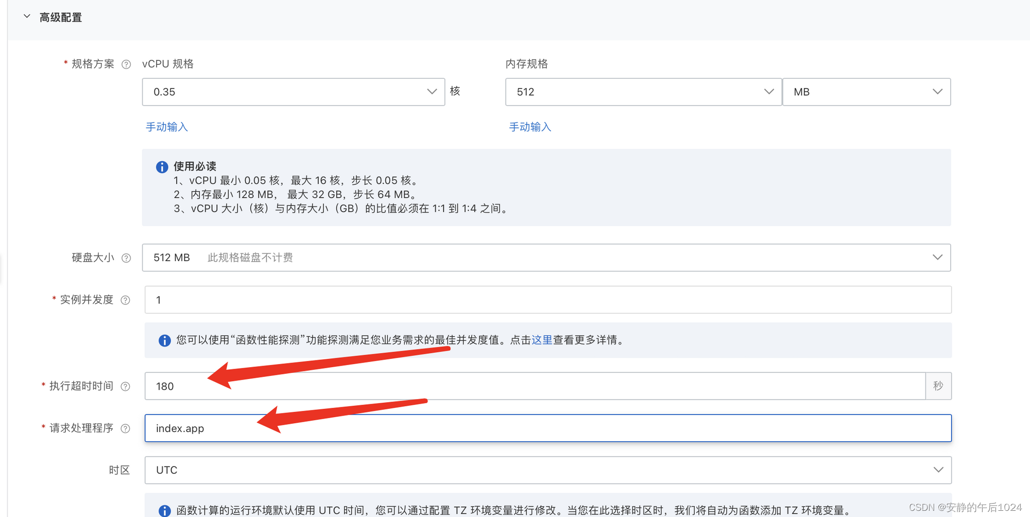This screenshot has width=1030, height=517.
Task: Click 手动输入 under vCPU 规格
Action: tap(166, 127)
